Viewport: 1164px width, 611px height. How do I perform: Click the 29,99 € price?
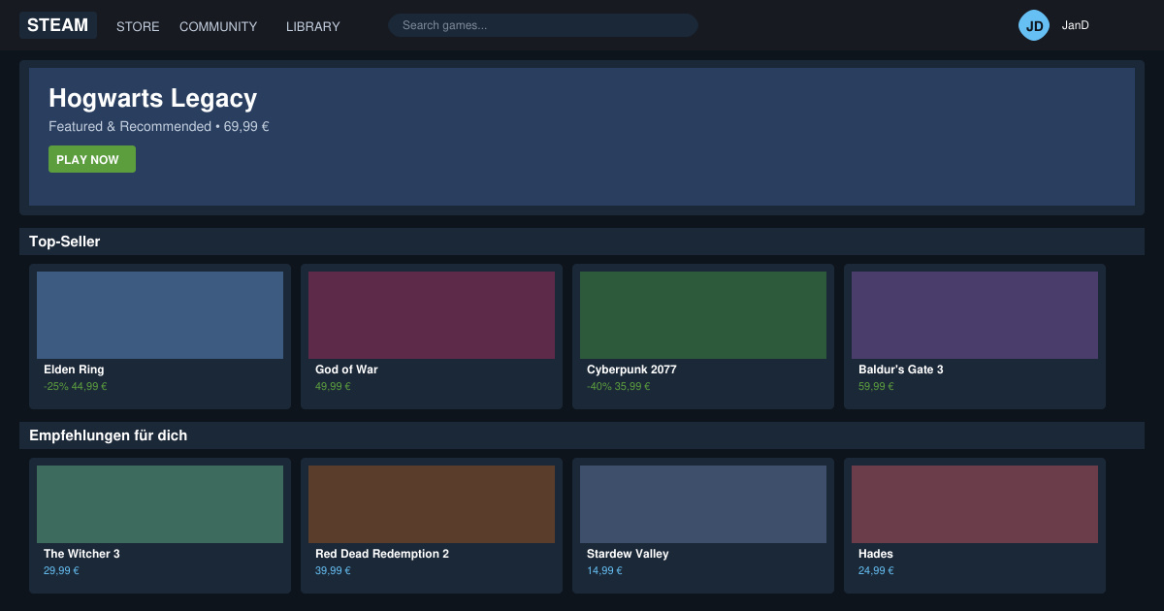(61, 570)
